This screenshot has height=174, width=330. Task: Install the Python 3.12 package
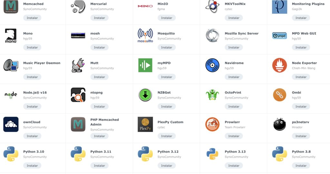point(167,166)
